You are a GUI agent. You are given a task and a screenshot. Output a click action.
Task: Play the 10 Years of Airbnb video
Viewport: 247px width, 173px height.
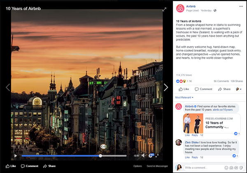tap(16, 156)
